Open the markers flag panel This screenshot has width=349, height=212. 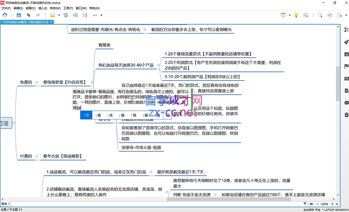(346, 66)
